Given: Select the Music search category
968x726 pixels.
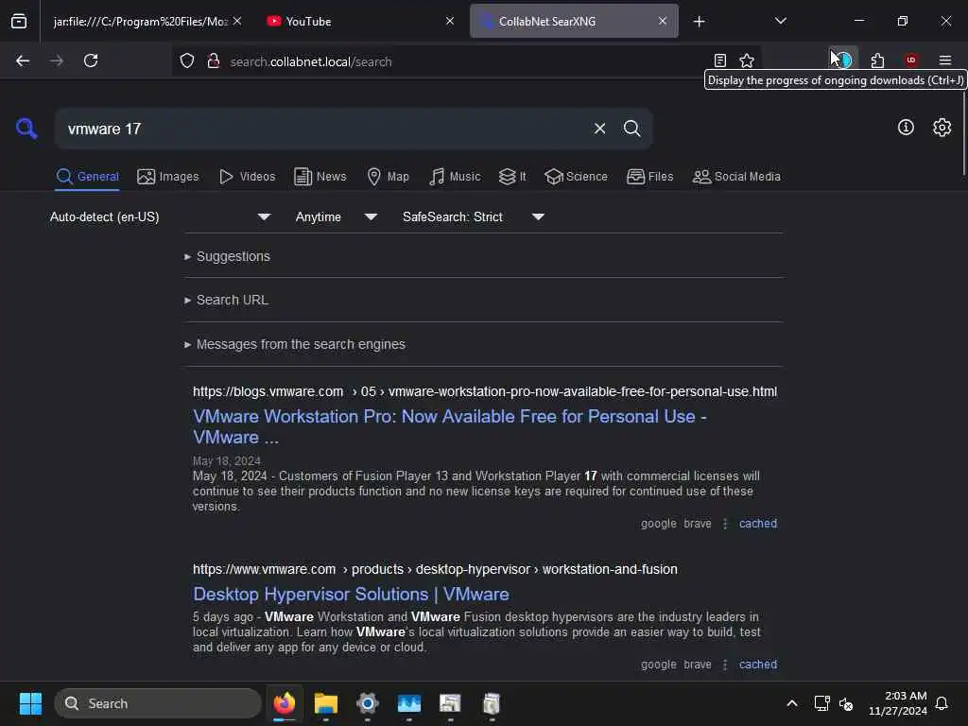Looking at the screenshot, I should tap(455, 177).
